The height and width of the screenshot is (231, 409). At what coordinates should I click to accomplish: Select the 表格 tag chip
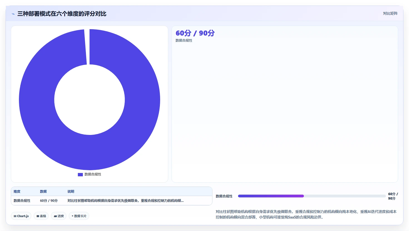(x=41, y=216)
